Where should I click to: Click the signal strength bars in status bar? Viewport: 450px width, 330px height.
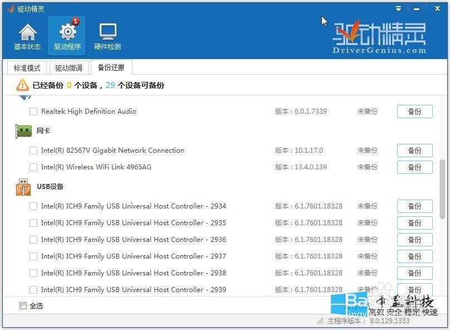tap(320, 321)
